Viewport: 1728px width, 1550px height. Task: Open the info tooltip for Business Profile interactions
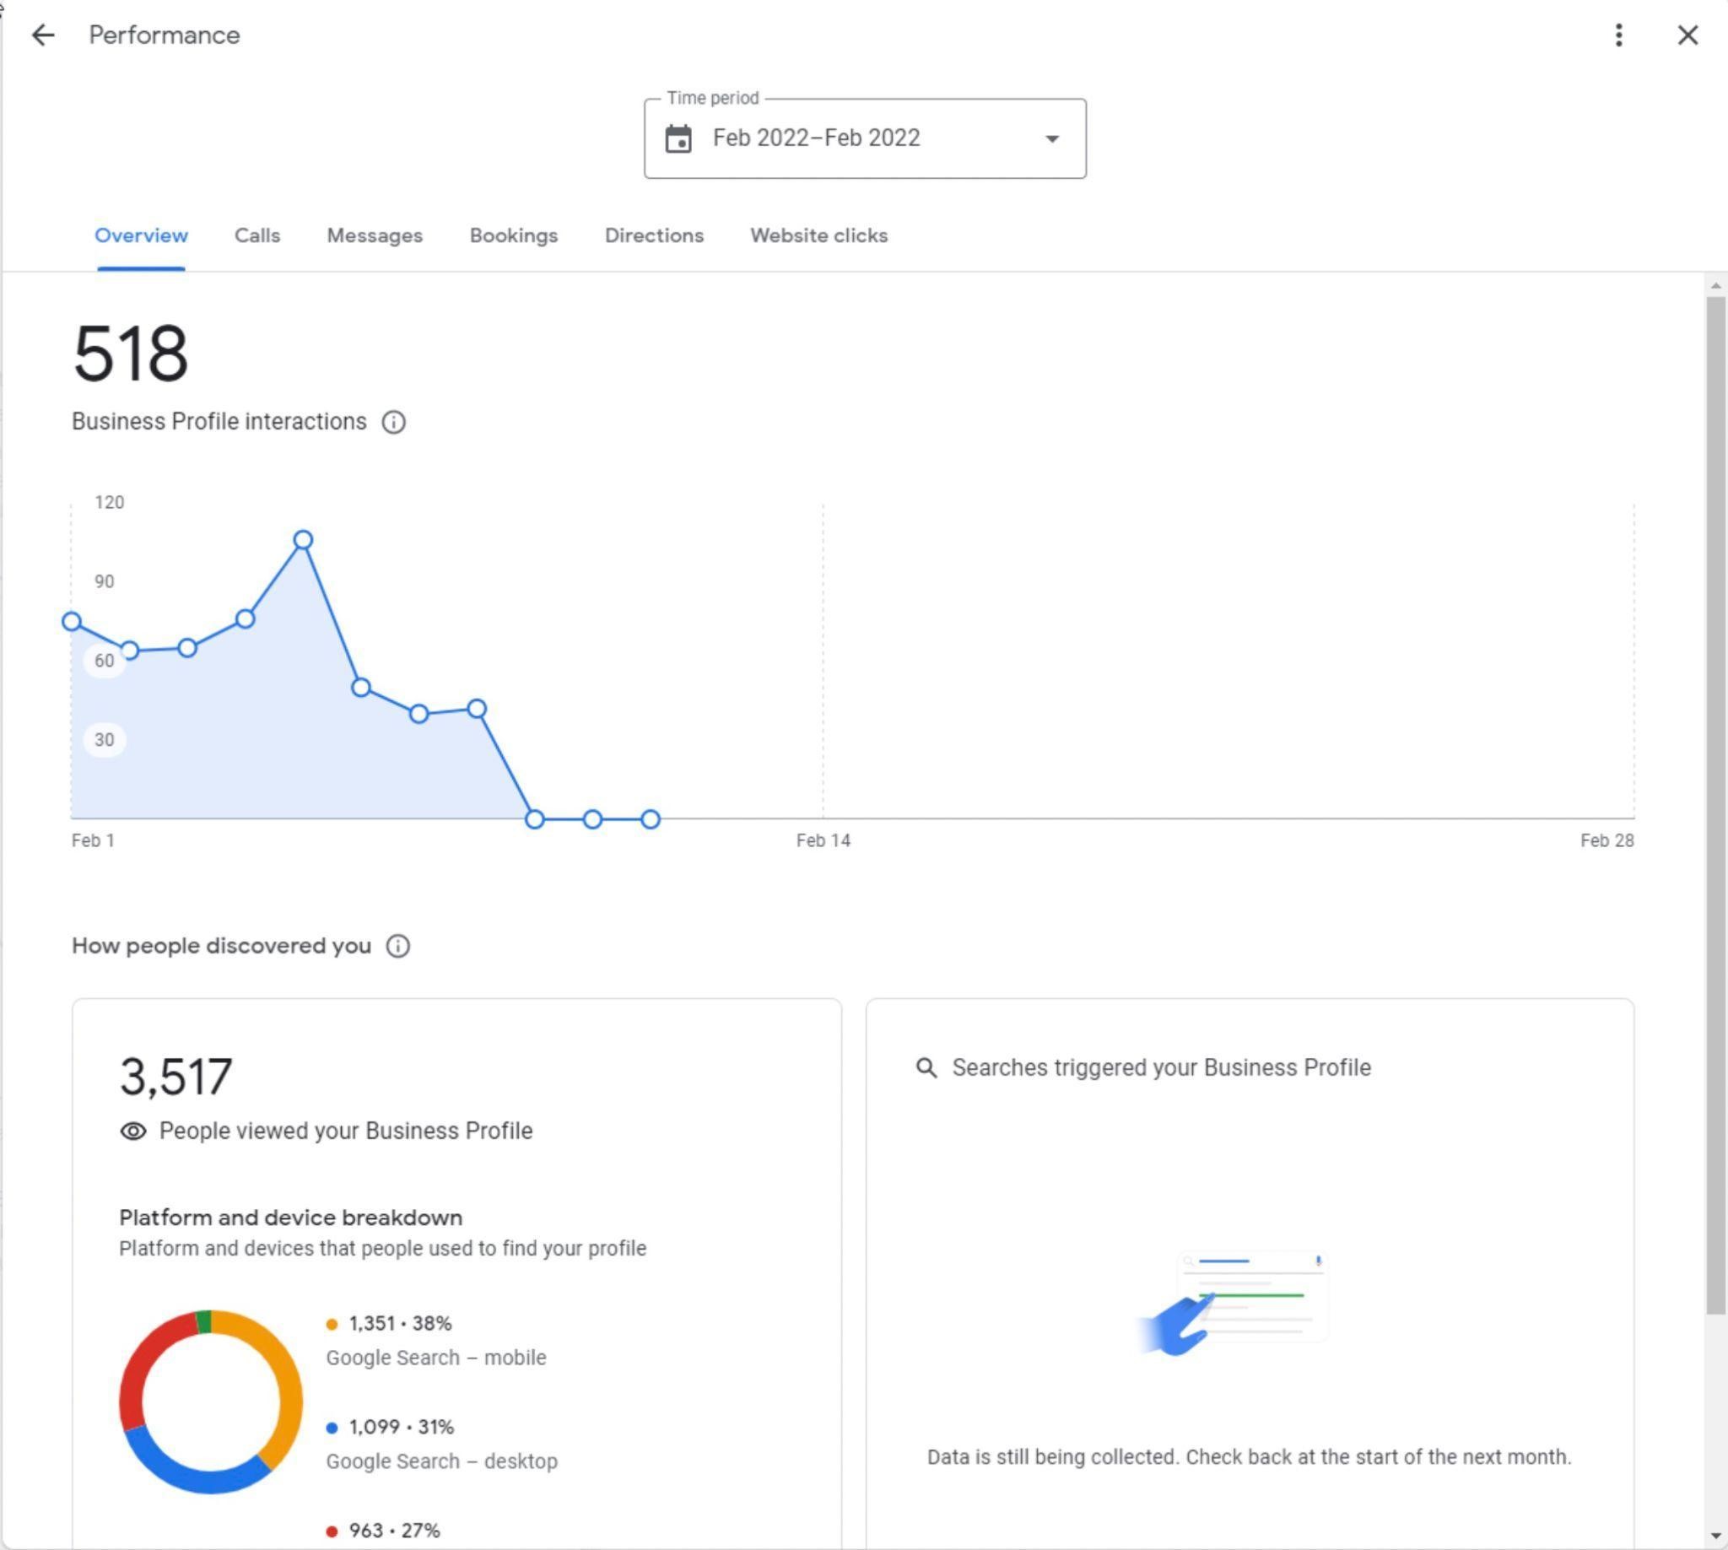[393, 421]
